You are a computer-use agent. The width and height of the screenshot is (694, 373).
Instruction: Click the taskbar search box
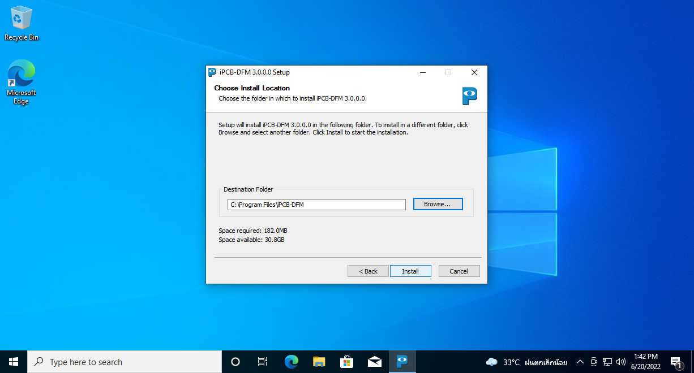pos(125,362)
